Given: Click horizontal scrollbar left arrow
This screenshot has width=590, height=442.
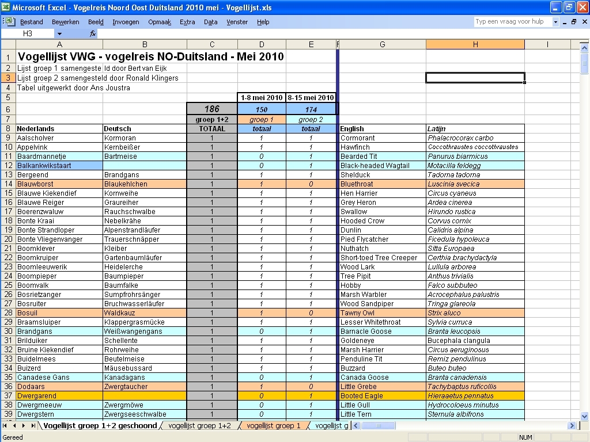Looking at the screenshot, I should [356, 425].
